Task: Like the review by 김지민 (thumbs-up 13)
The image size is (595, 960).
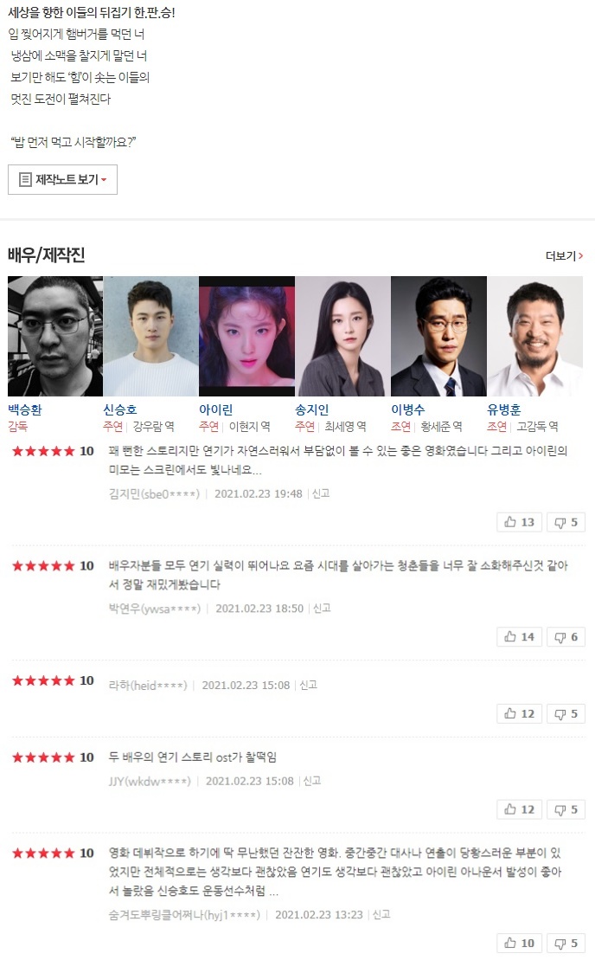Action: pyautogui.click(x=519, y=522)
